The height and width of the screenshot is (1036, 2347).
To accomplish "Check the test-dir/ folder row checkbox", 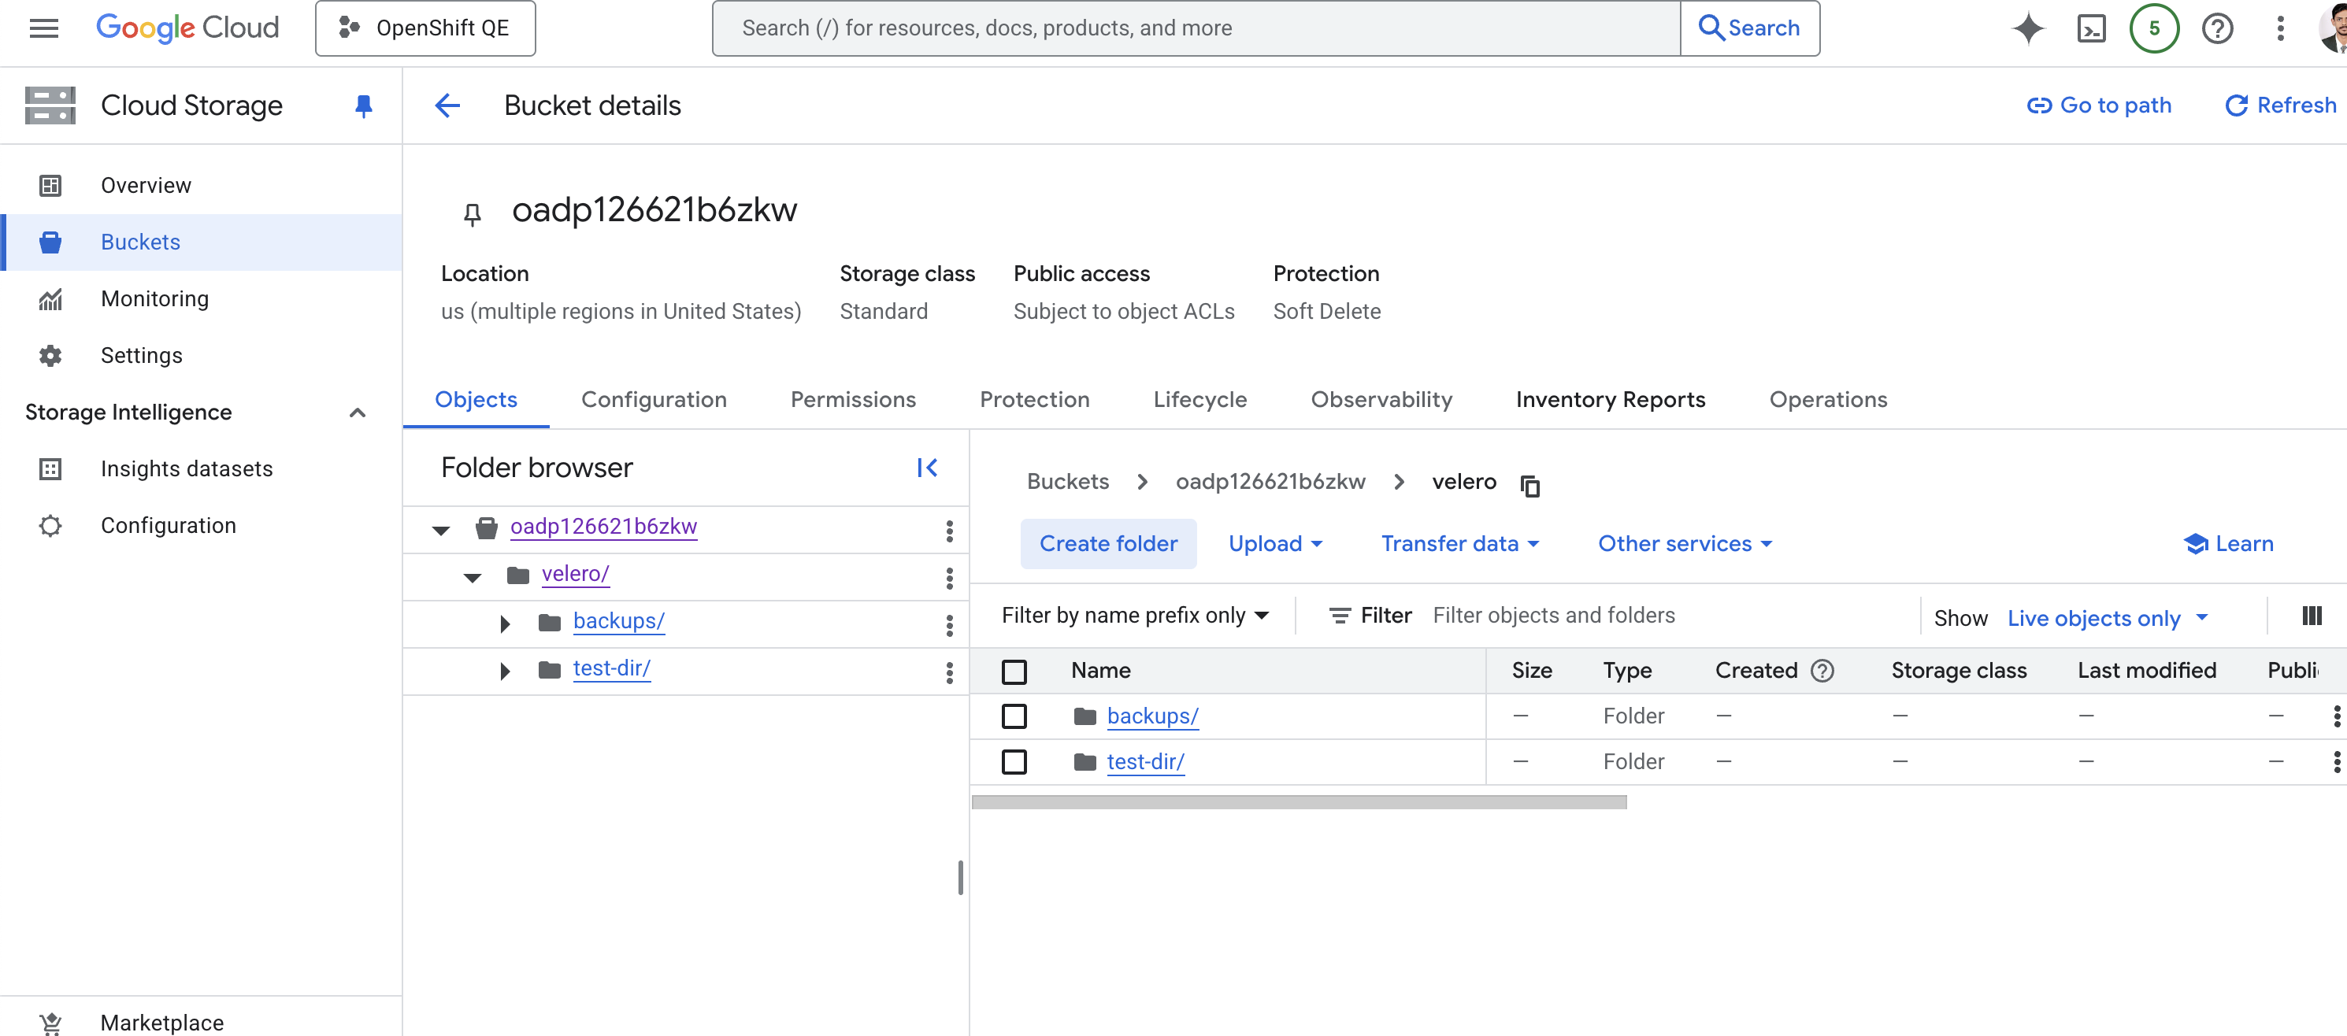I will (1014, 762).
